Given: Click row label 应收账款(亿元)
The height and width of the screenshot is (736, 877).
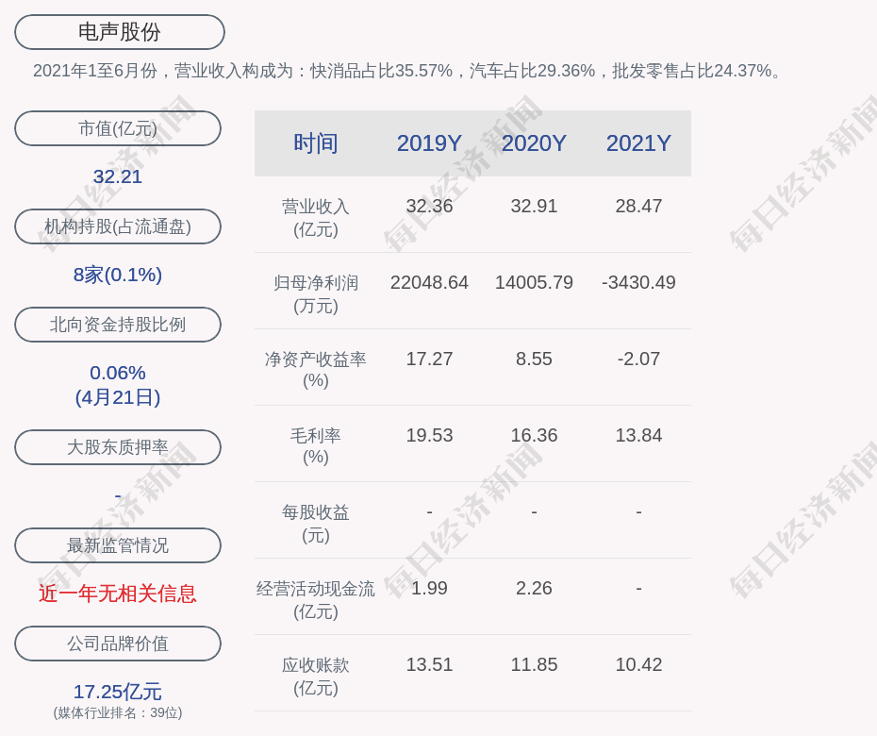Looking at the screenshot, I should [x=316, y=677].
